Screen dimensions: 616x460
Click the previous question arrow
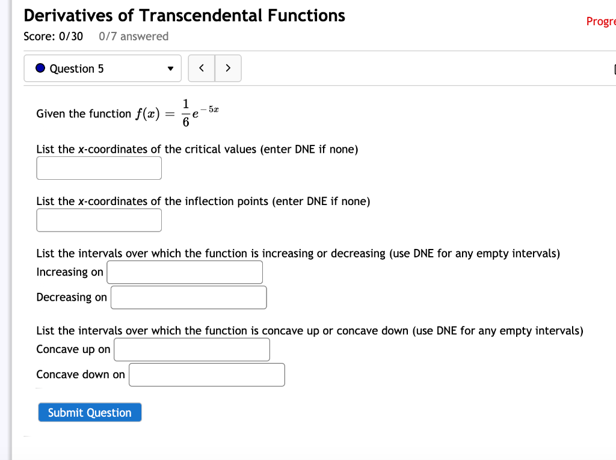pyautogui.click(x=202, y=68)
